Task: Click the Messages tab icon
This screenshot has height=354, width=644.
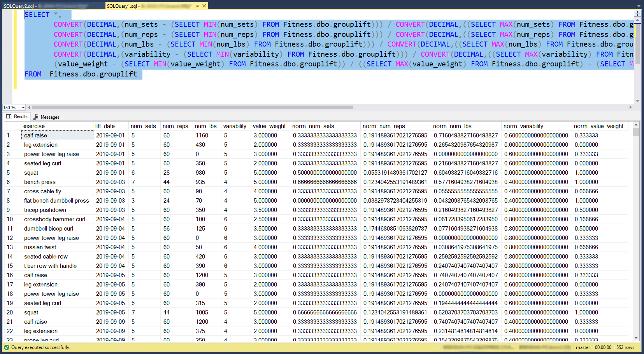Action: coord(35,117)
